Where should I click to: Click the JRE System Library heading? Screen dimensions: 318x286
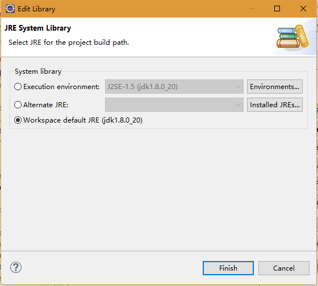pos(37,28)
